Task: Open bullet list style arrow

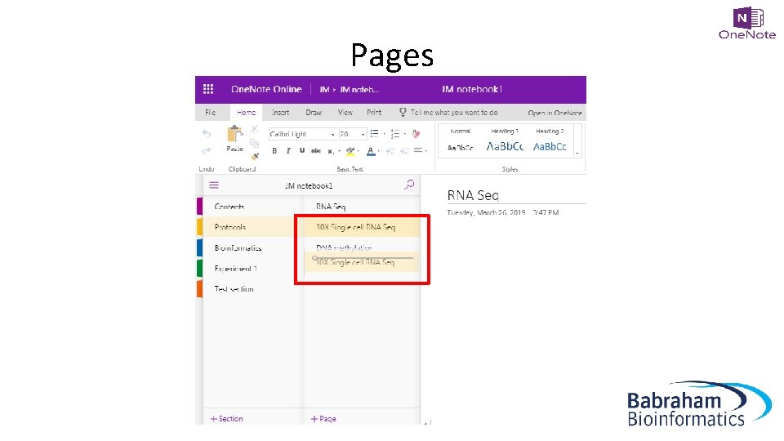Action: click(384, 134)
